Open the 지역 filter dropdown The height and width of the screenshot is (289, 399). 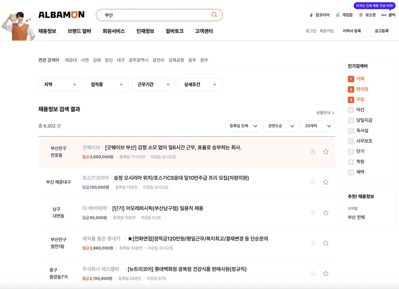60,84
